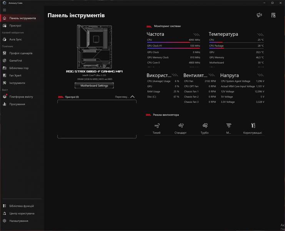
Task: Click the 12V Voltage reading
Action: 242,92
